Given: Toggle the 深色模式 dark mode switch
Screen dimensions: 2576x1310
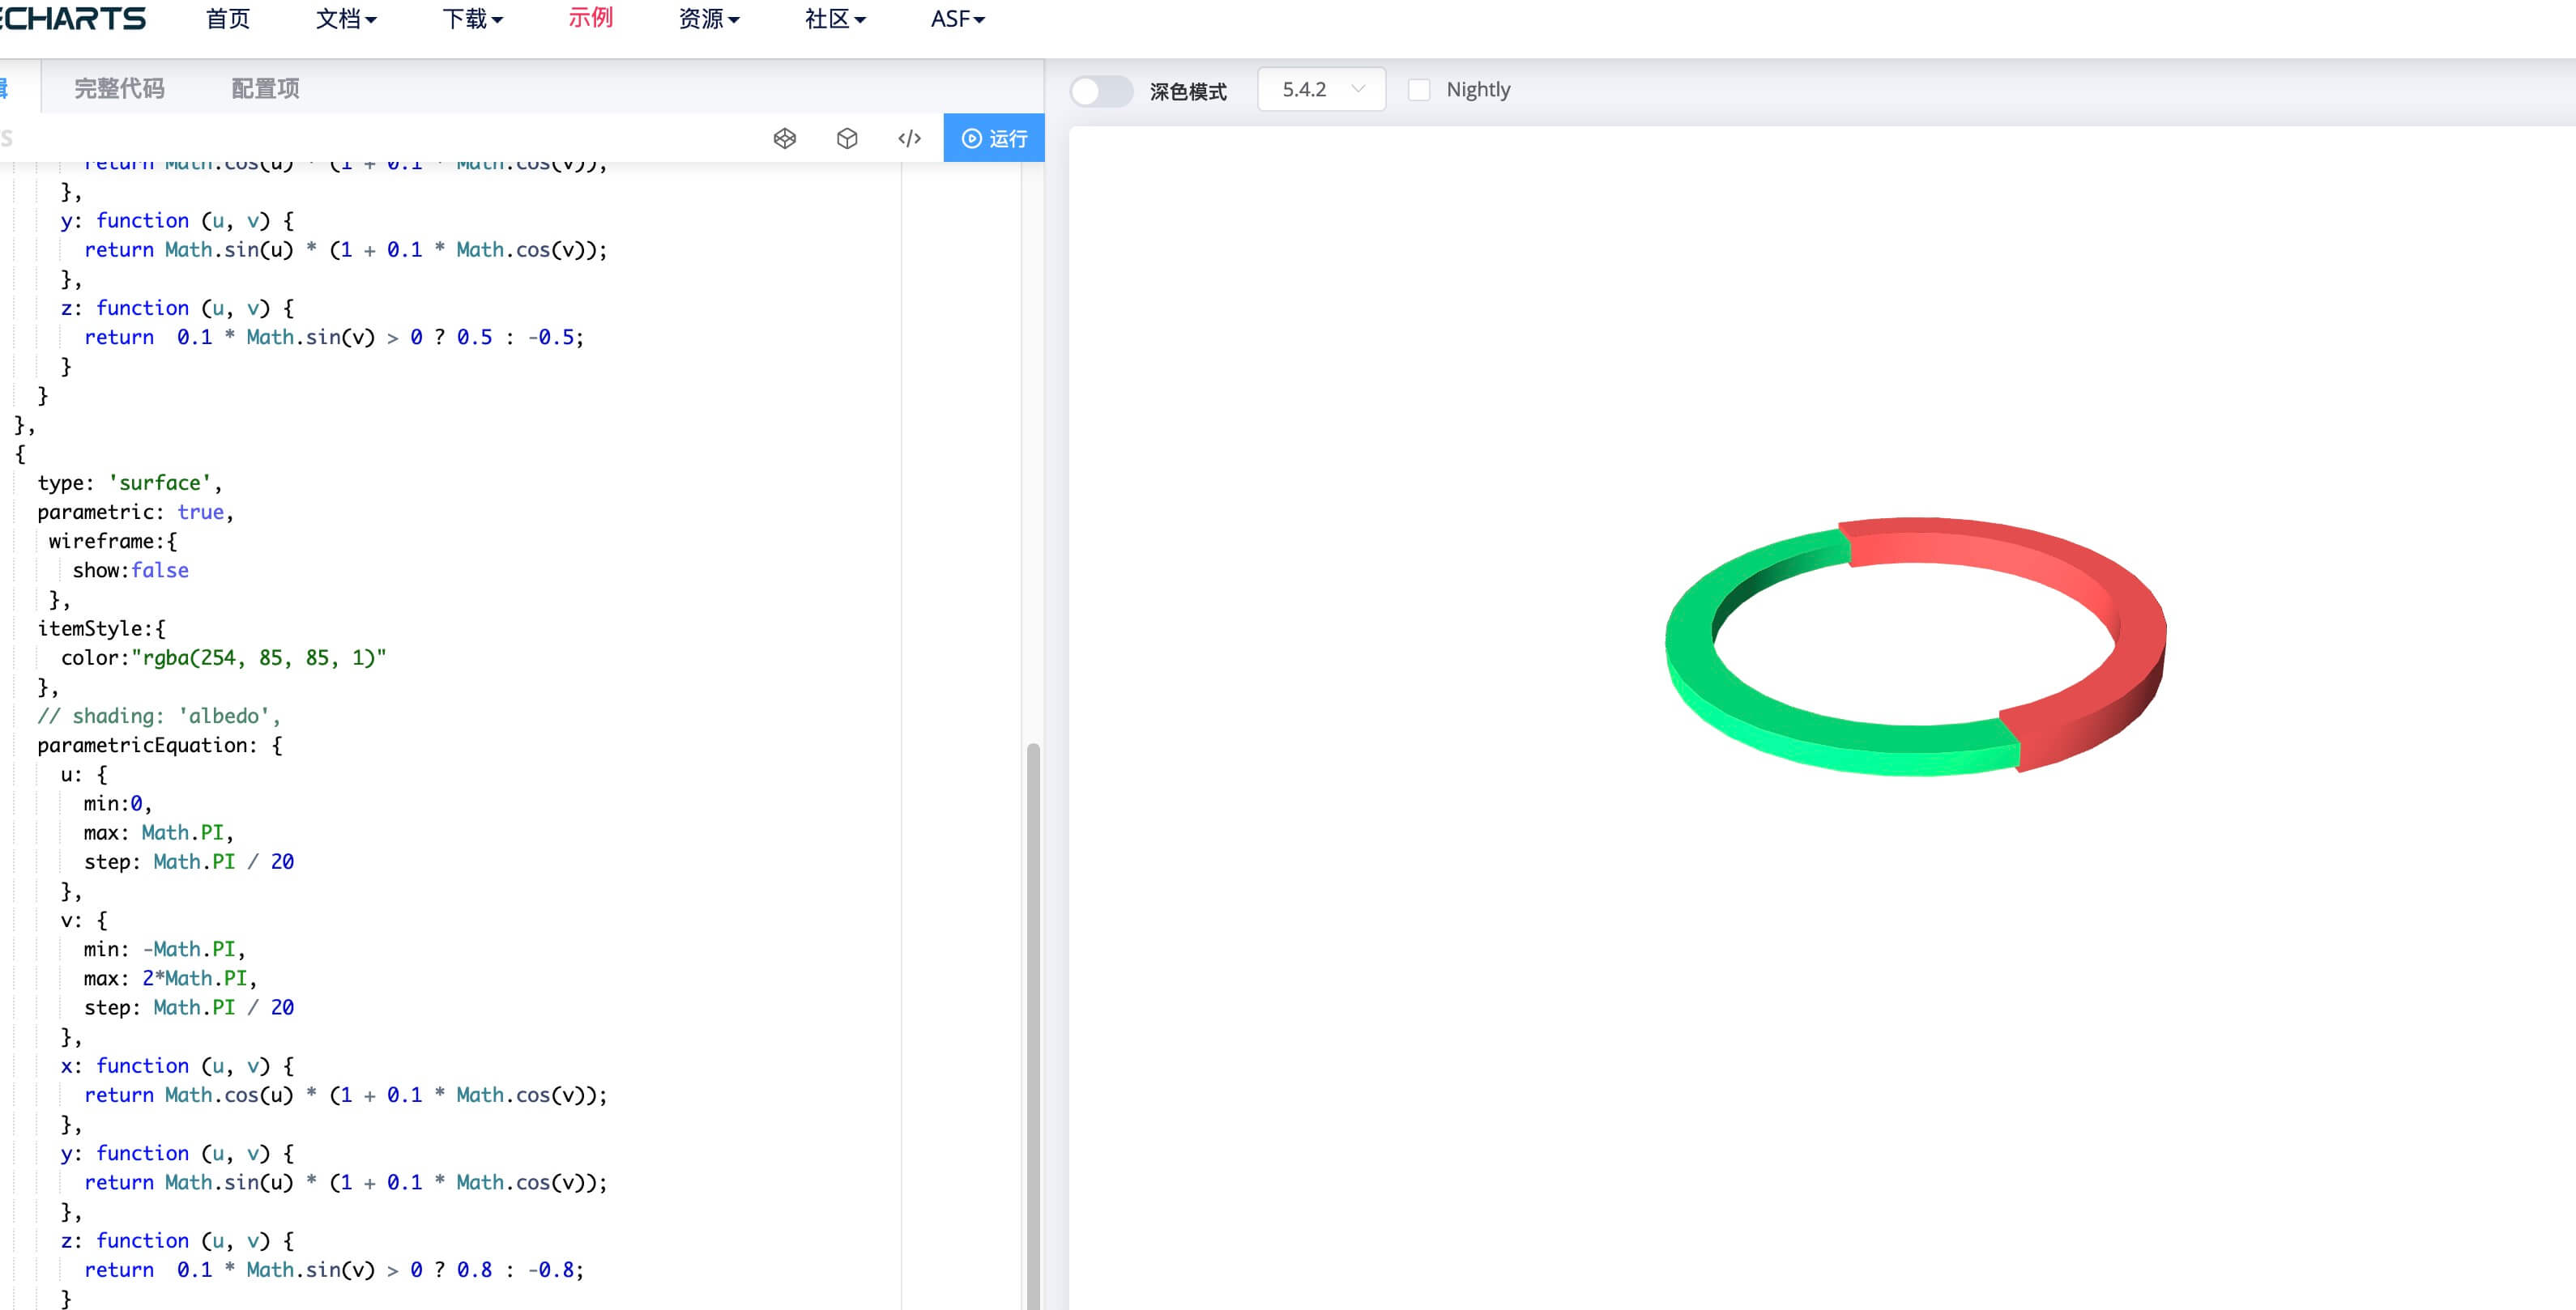Looking at the screenshot, I should tap(1100, 91).
